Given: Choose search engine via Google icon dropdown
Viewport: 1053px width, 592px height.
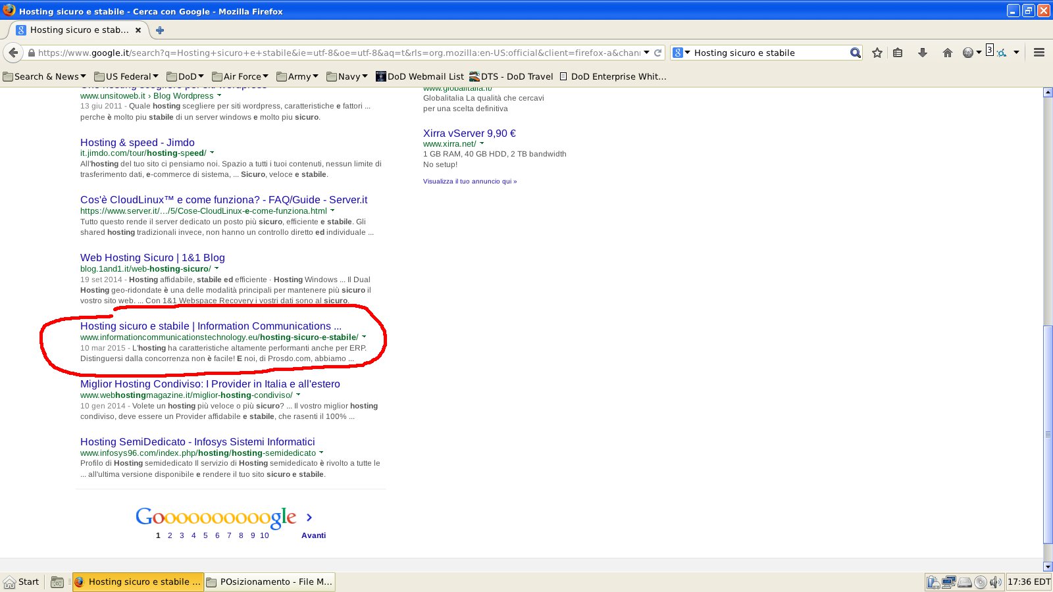Looking at the screenshot, I should [681, 53].
